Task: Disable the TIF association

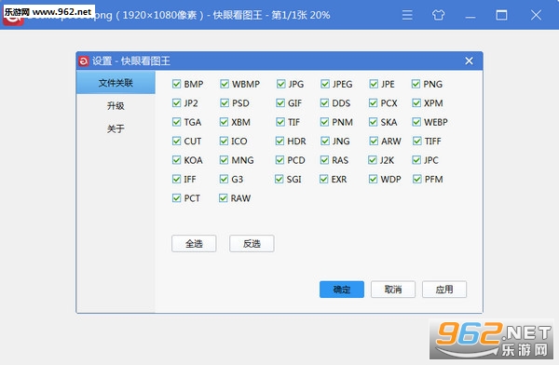Action: 280,122
